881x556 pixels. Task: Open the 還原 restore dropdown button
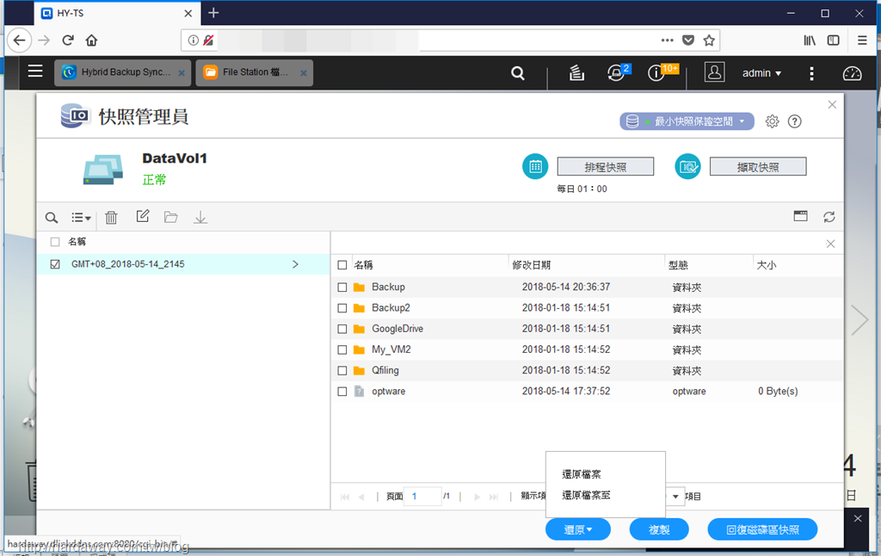tap(578, 529)
